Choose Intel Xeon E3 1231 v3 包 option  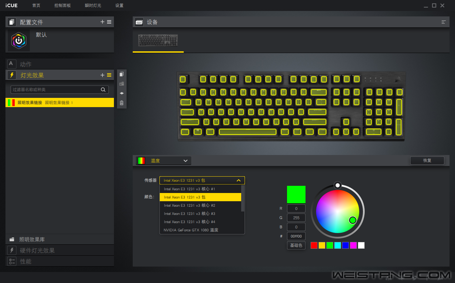tap(200, 197)
